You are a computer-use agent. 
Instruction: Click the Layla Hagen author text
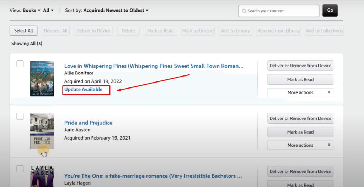(77, 183)
